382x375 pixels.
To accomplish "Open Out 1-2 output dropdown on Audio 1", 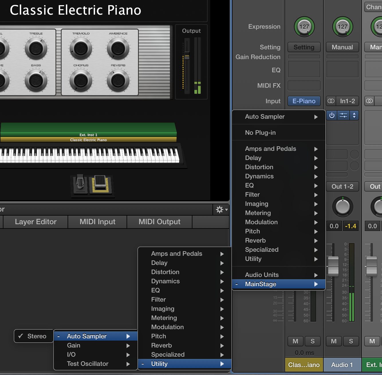I will tap(342, 186).
